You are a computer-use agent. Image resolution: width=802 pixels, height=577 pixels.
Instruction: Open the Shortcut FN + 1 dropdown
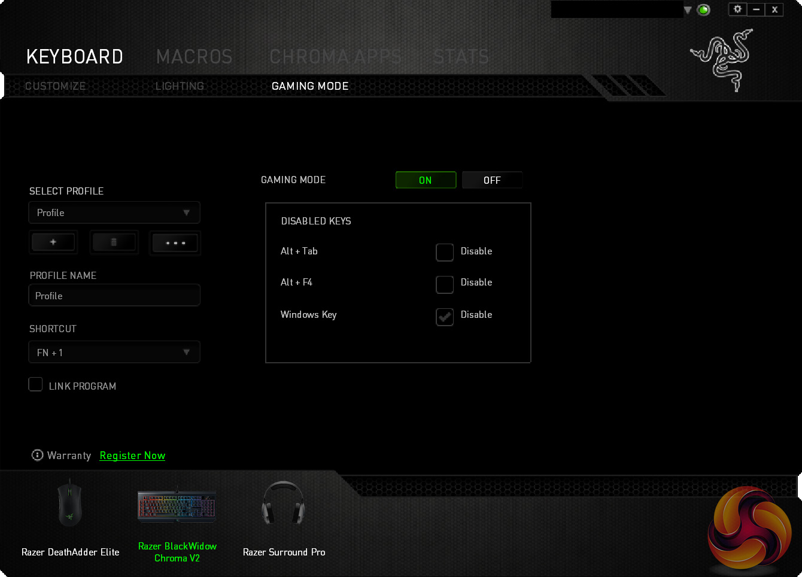[114, 353]
